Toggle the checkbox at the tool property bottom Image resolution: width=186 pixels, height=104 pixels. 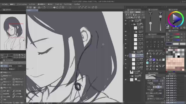pyautogui.click(x=148, y=99)
